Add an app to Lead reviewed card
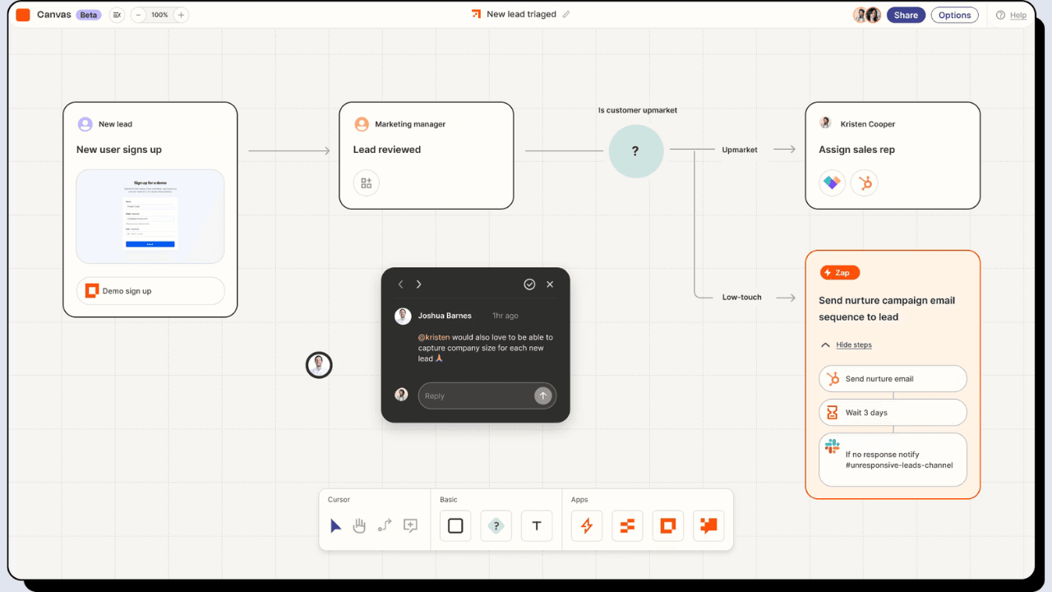 (x=367, y=183)
